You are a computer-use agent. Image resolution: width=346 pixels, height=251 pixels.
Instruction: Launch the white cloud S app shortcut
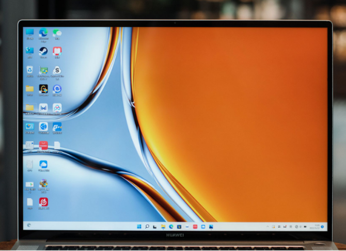tap(57, 70)
